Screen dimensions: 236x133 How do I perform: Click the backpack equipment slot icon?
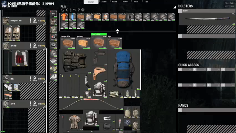click(x=53, y=14)
